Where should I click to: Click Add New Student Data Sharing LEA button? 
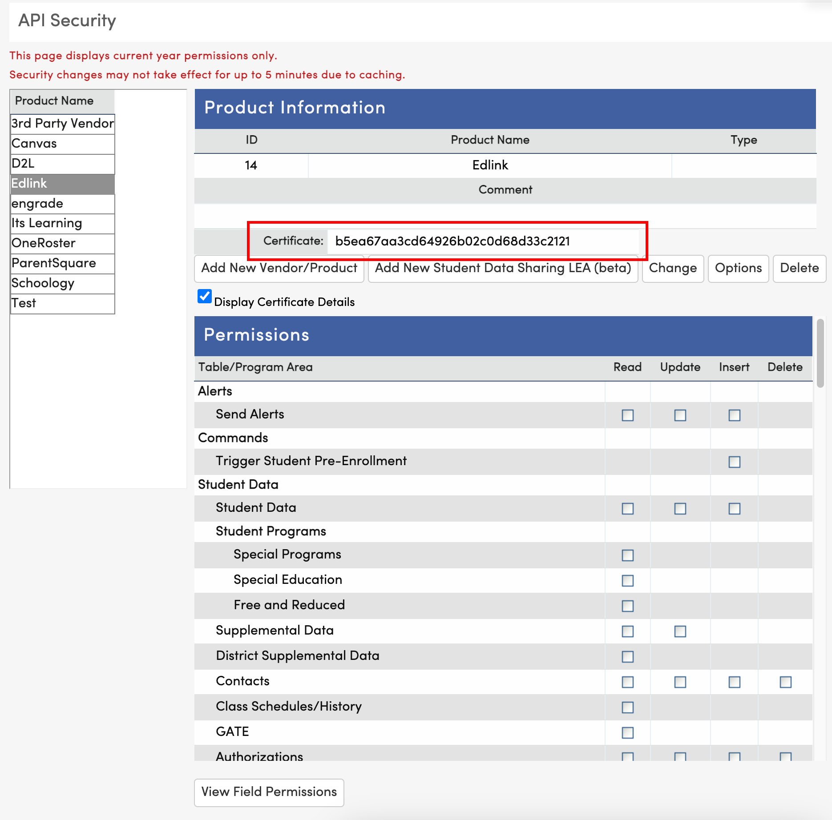[x=503, y=268]
